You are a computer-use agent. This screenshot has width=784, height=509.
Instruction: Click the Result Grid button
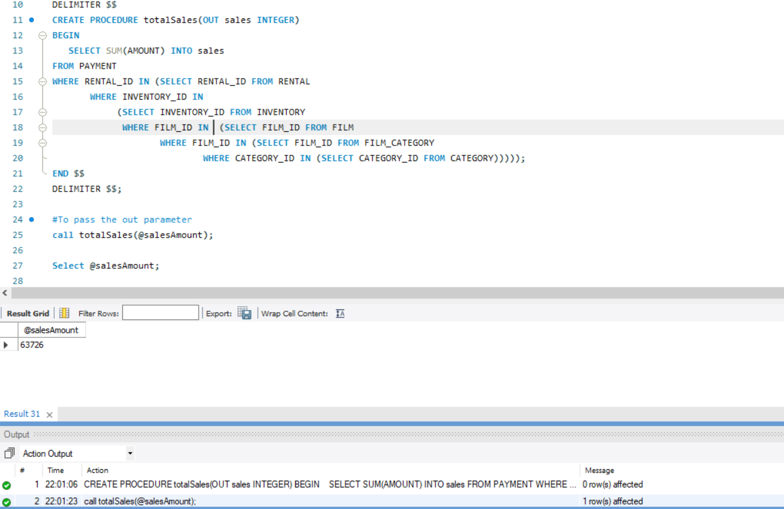click(28, 313)
